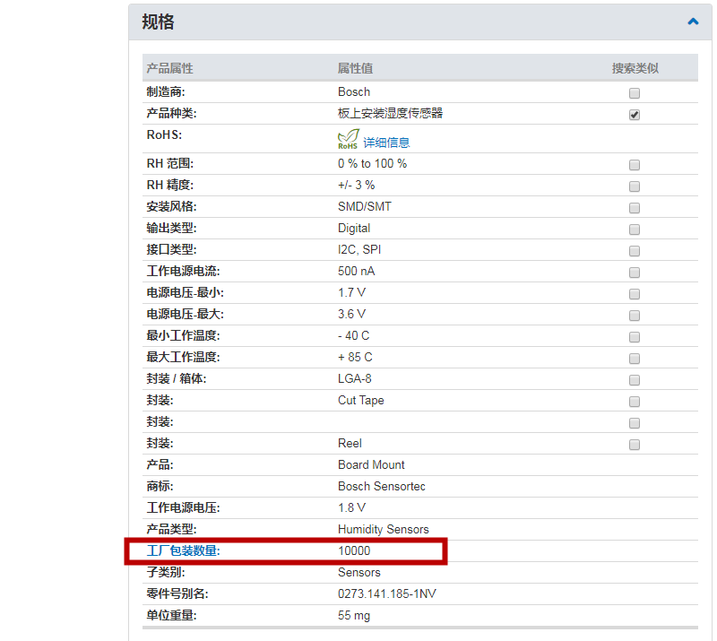Tick the Reel 封装 checkbox
717x641 pixels.
635,445
